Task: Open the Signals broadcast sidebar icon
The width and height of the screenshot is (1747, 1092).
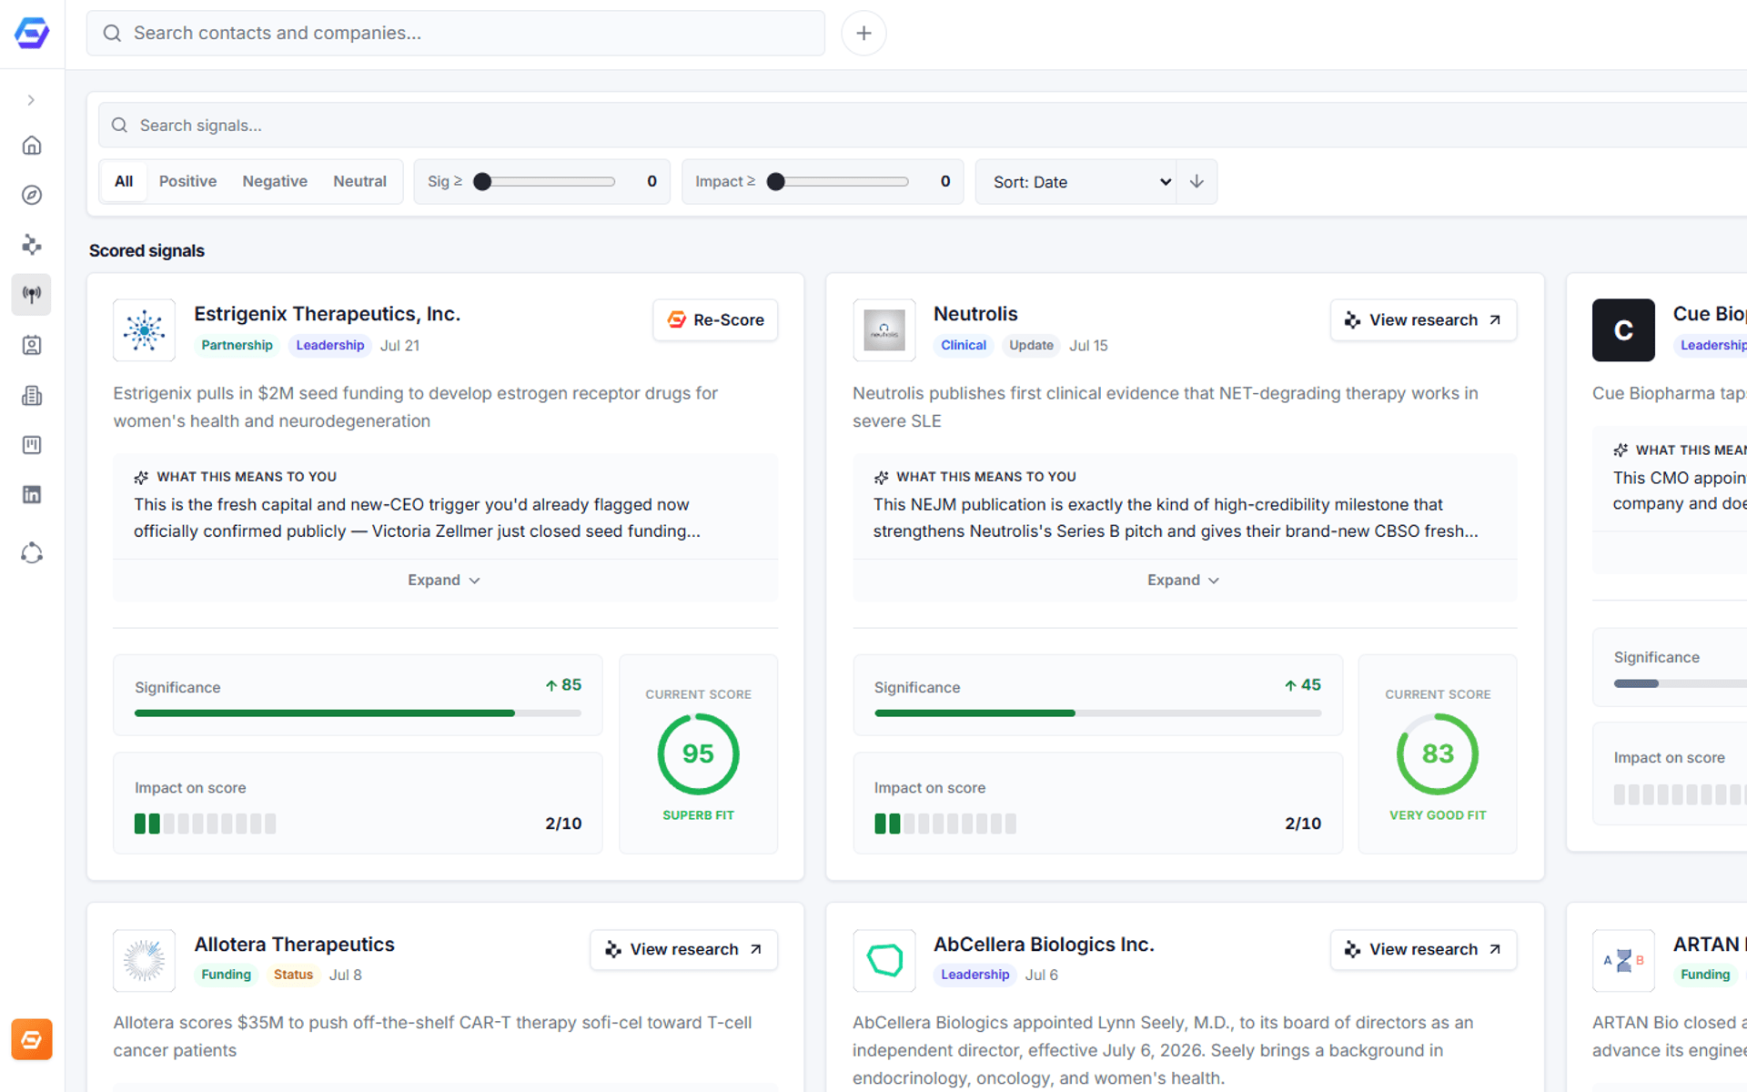Action: [32, 295]
